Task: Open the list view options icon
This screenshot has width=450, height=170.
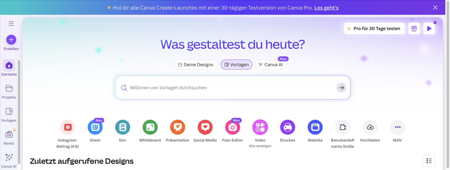Action: click(429, 161)
